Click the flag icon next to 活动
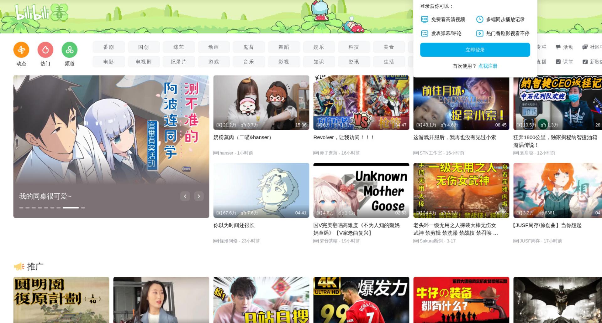 click(x=558, y=47)
